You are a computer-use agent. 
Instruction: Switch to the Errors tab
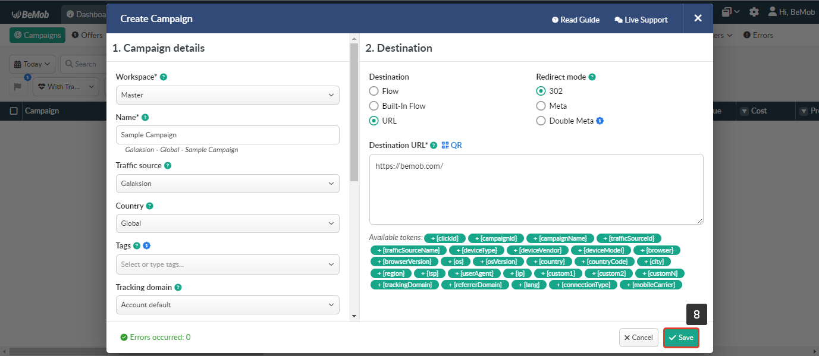(x=758, y=35)
